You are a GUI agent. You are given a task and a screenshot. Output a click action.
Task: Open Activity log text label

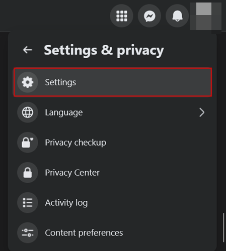[x=66, y=203]
